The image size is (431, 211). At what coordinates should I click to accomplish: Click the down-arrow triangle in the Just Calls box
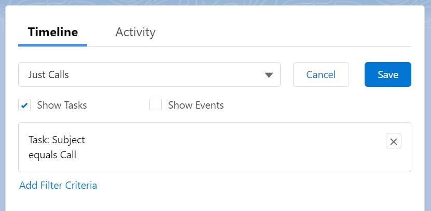click(x=269, y=75)
